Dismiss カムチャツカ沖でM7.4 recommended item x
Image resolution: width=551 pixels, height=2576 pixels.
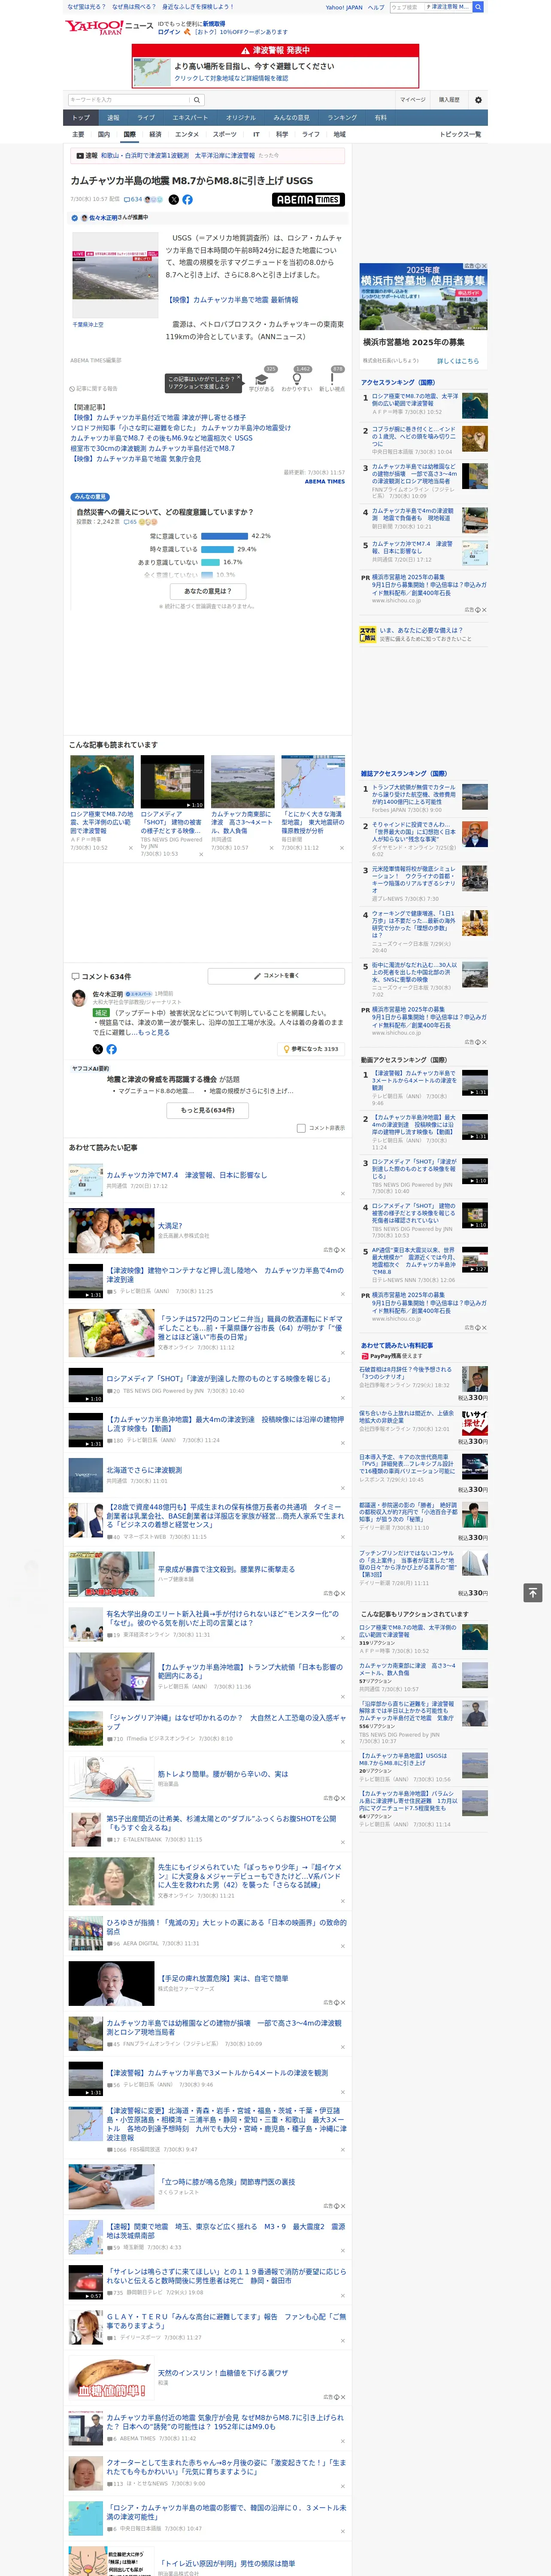(x=342, y=1193)
